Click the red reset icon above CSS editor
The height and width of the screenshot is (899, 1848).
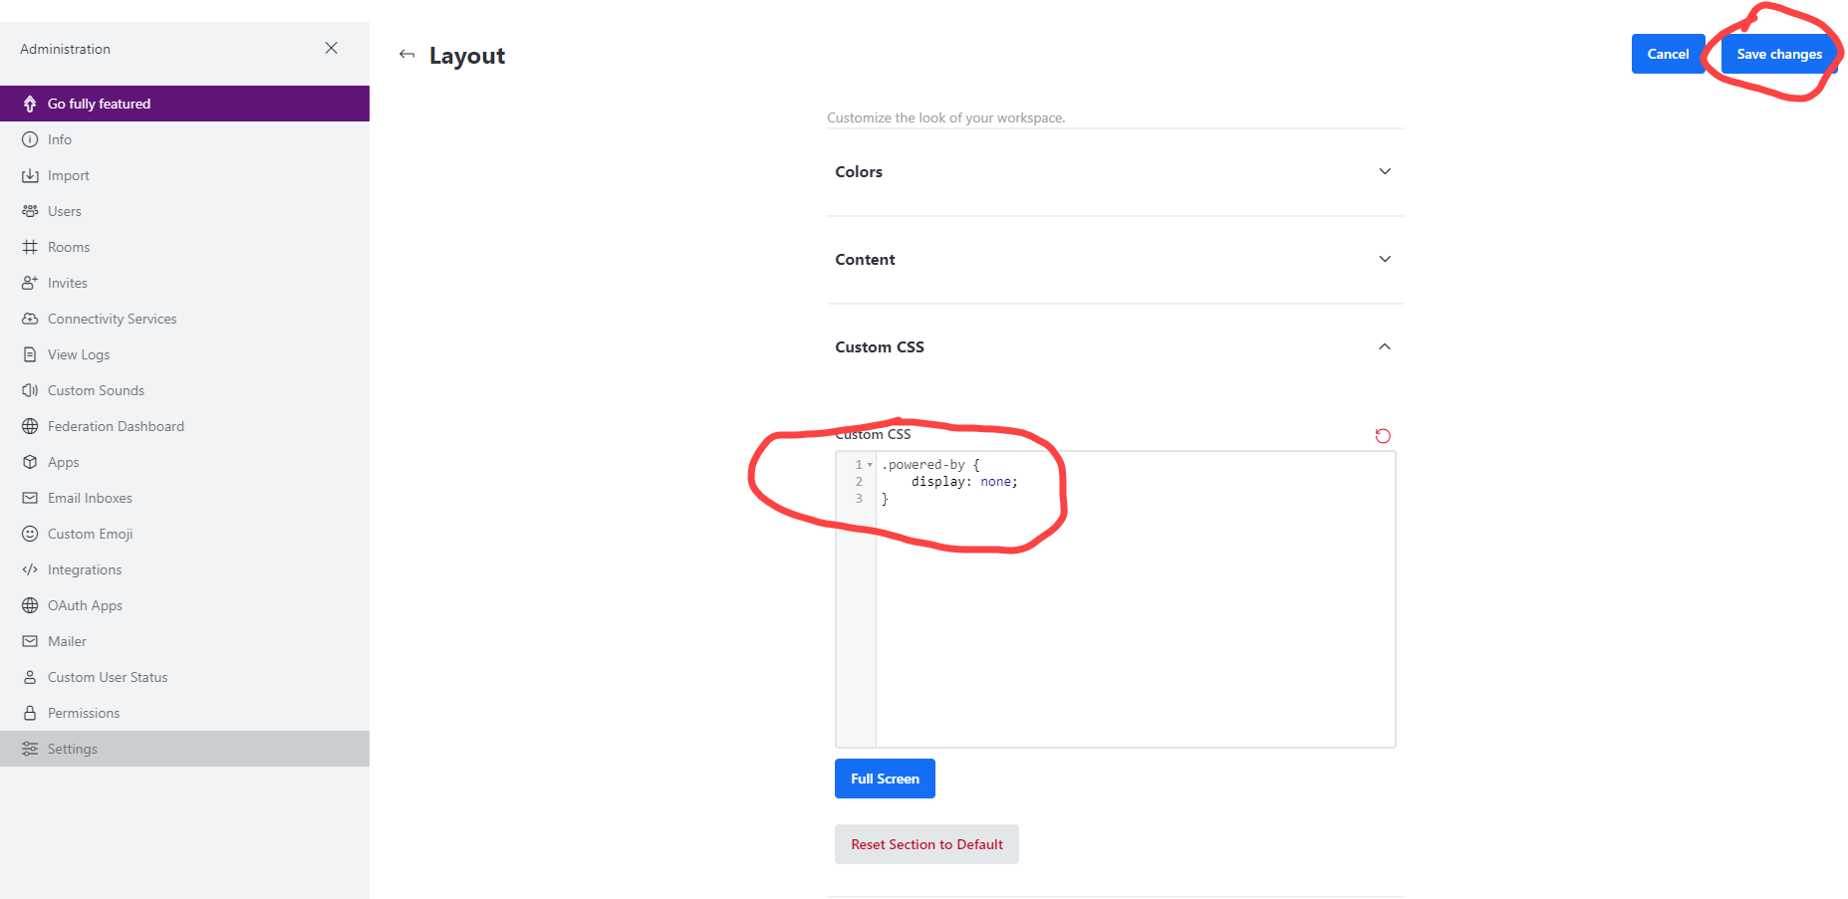click(x=1382, y=436)
